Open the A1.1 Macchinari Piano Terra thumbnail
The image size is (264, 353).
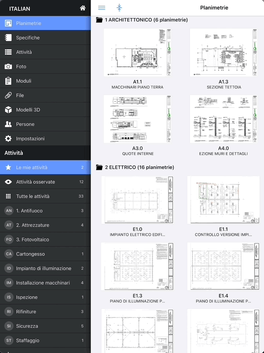pyautogui.click(x=137, y=52)
